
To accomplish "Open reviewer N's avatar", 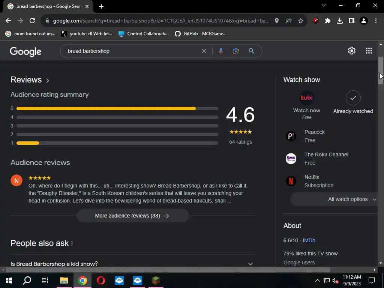I will [x=16, y=180].
